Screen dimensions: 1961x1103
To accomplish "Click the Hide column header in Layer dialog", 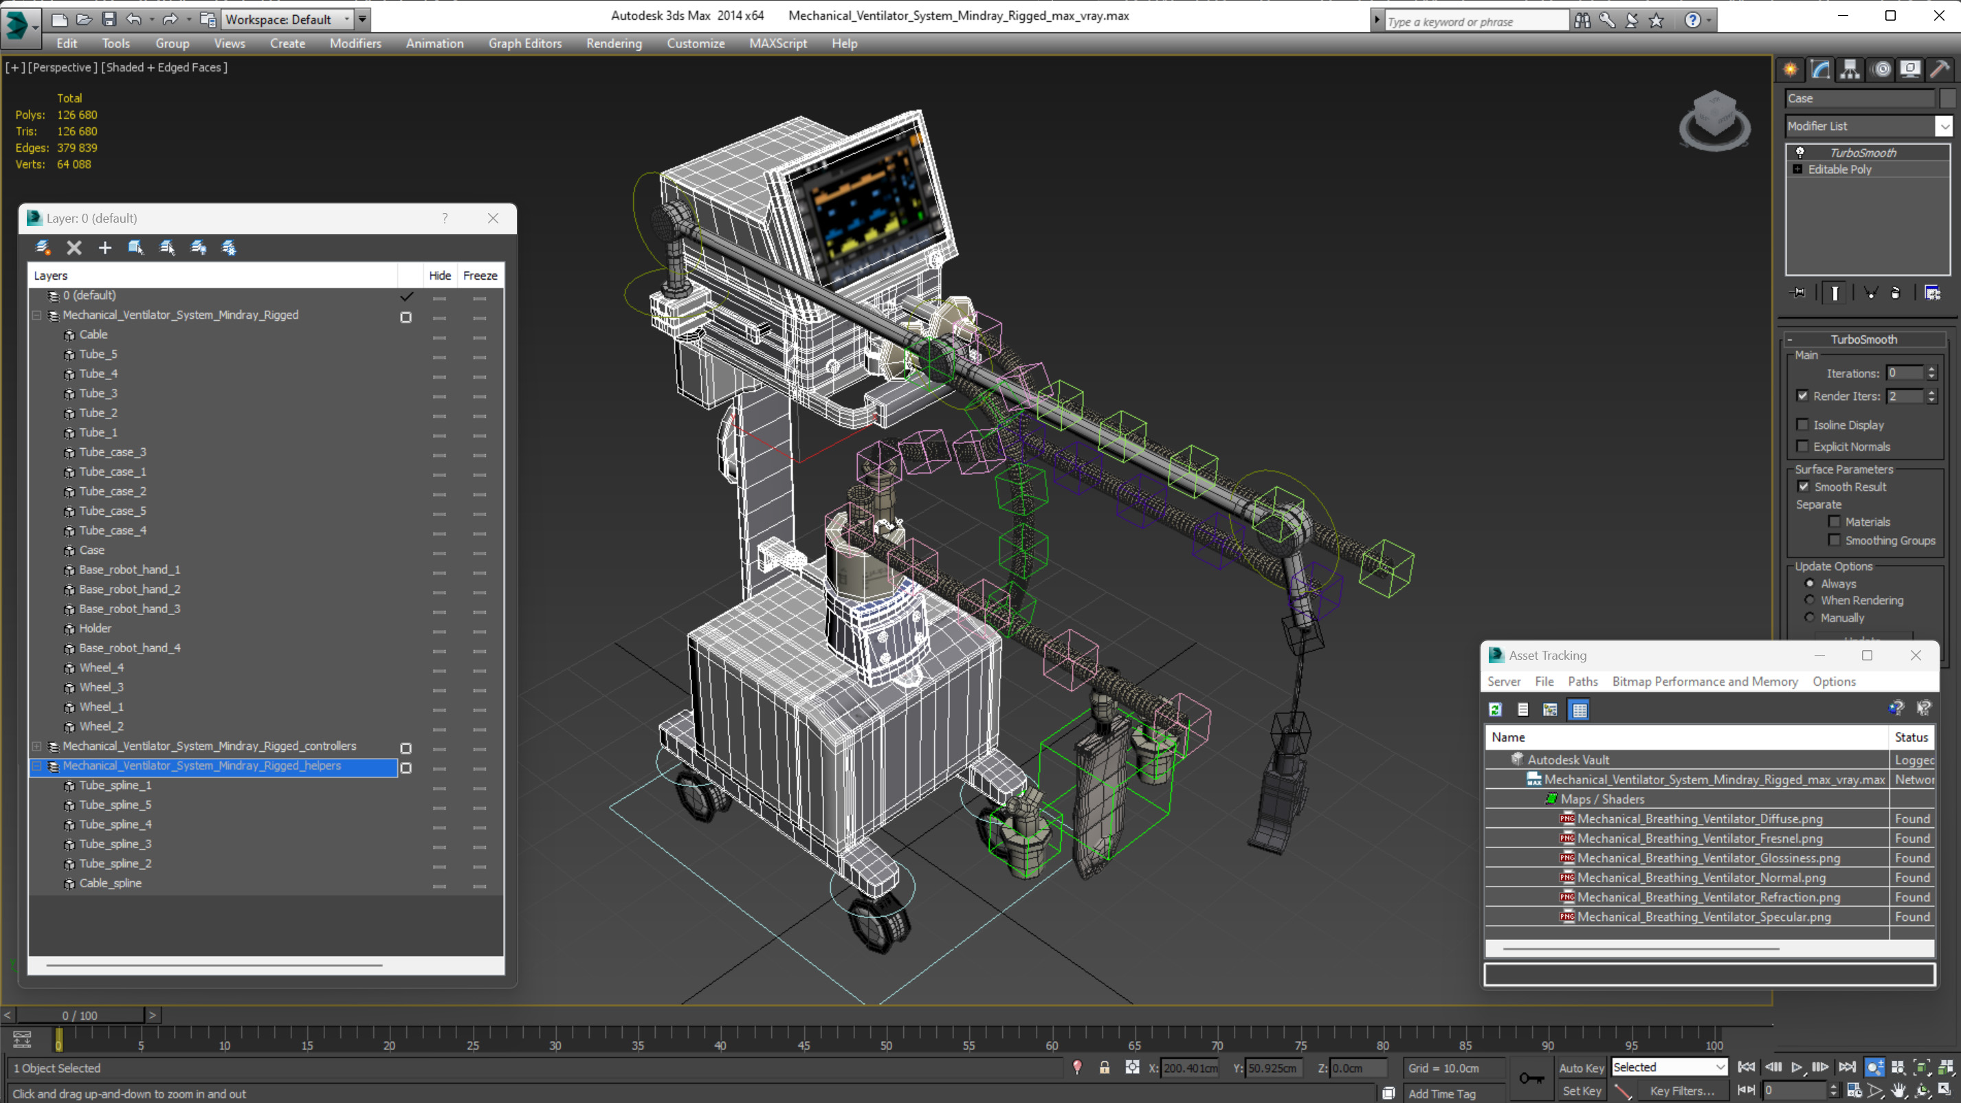I will click(x=440, y=276).
